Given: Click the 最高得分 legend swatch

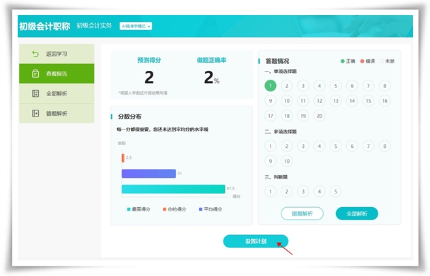Looking at the screenshot, I should (128, 209).
